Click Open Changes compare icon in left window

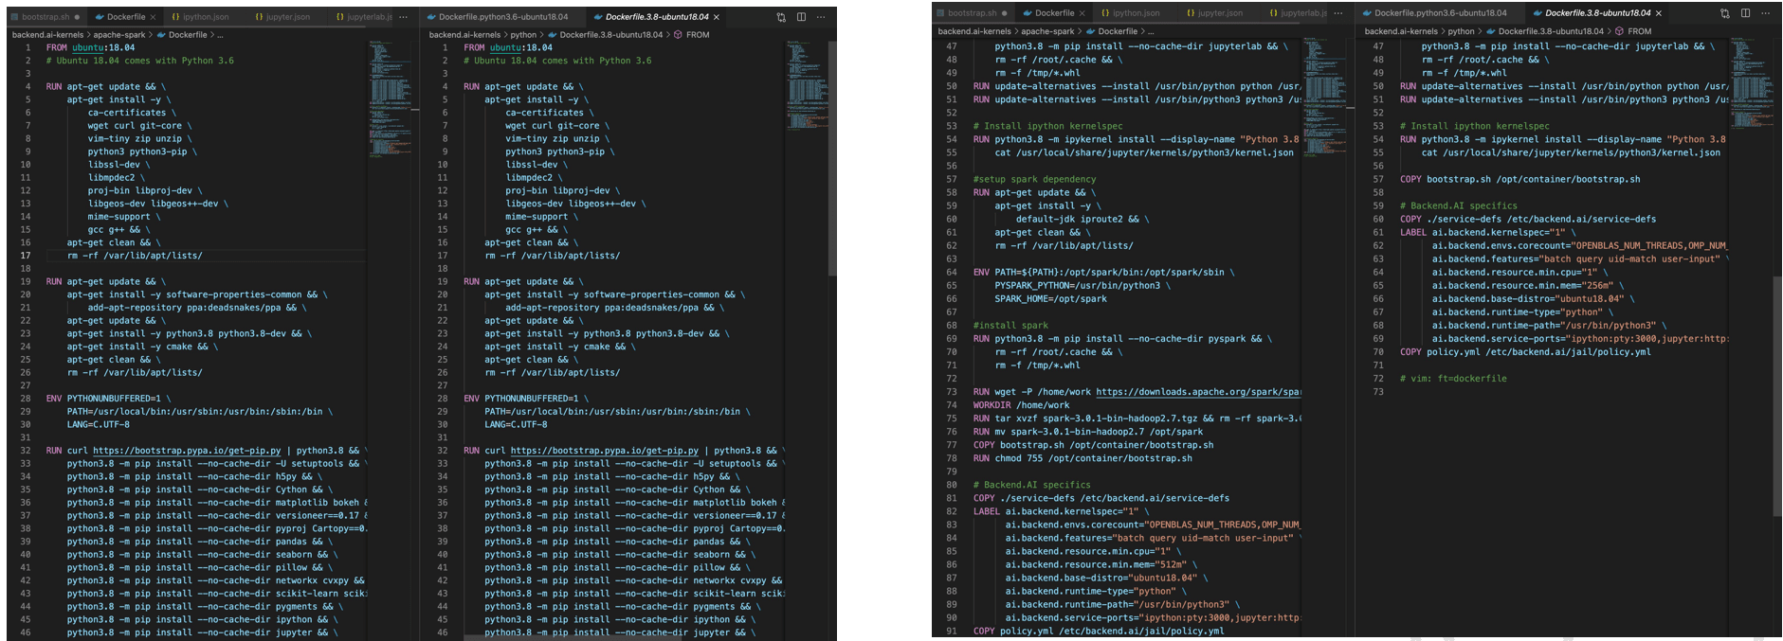(x=781, y=17)
